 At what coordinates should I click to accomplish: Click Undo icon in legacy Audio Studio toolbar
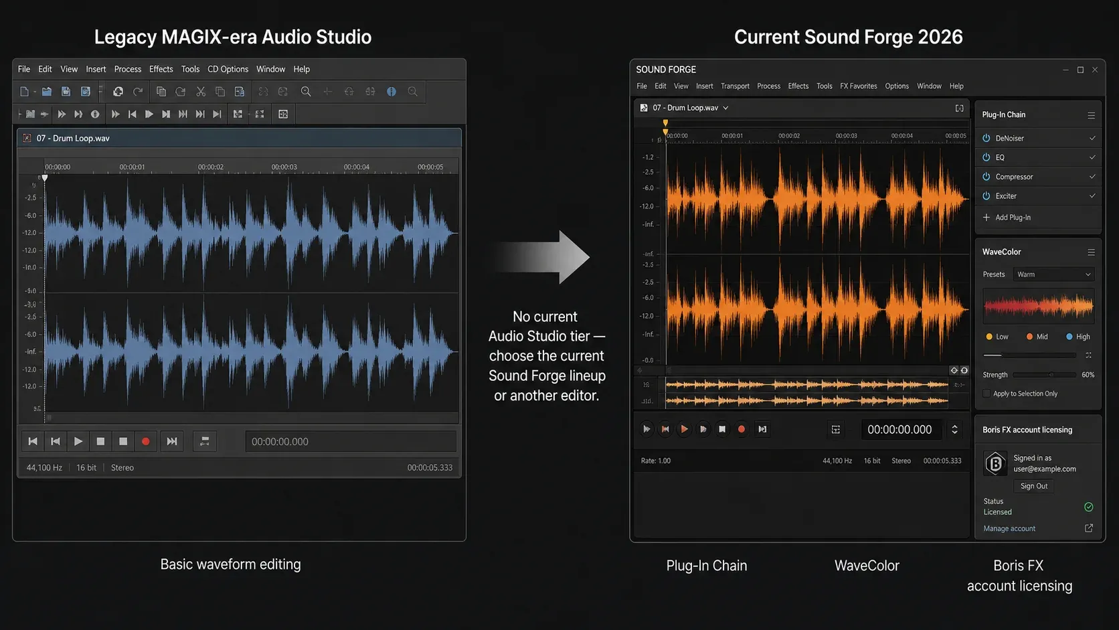coord(118,92)
